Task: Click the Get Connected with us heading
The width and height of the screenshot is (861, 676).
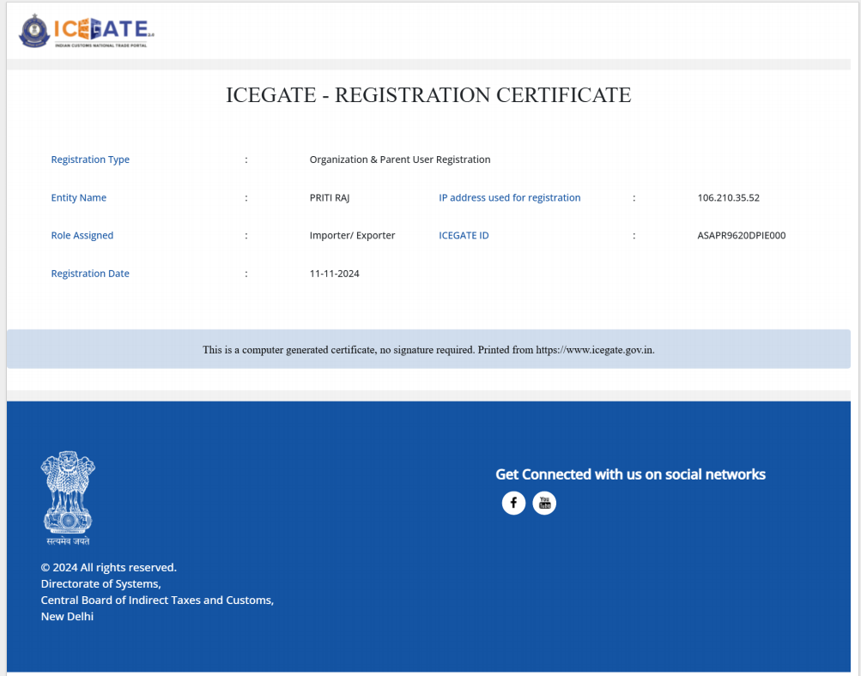Action: point(630,474)
